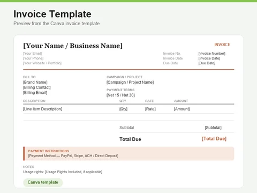Select the '[Payment Method — PayPal, Stripe, ACH' line

click(x=73, y=156)
